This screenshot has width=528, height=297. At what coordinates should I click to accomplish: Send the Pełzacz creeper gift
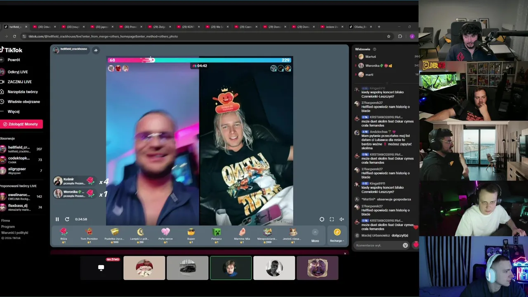217,235
